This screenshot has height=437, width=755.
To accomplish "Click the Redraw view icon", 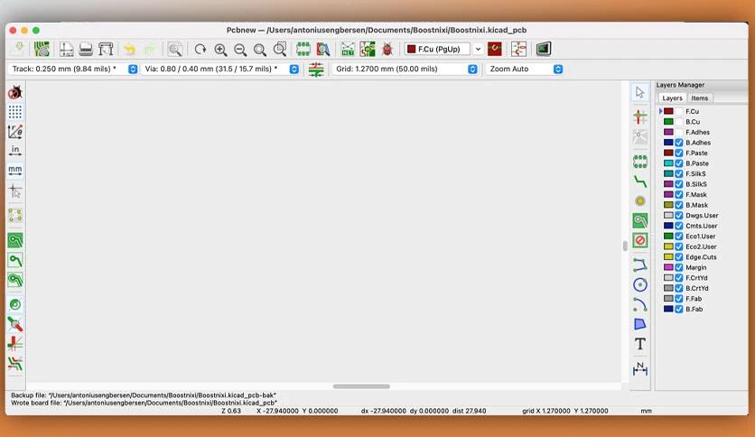I will tap(200, 49).
